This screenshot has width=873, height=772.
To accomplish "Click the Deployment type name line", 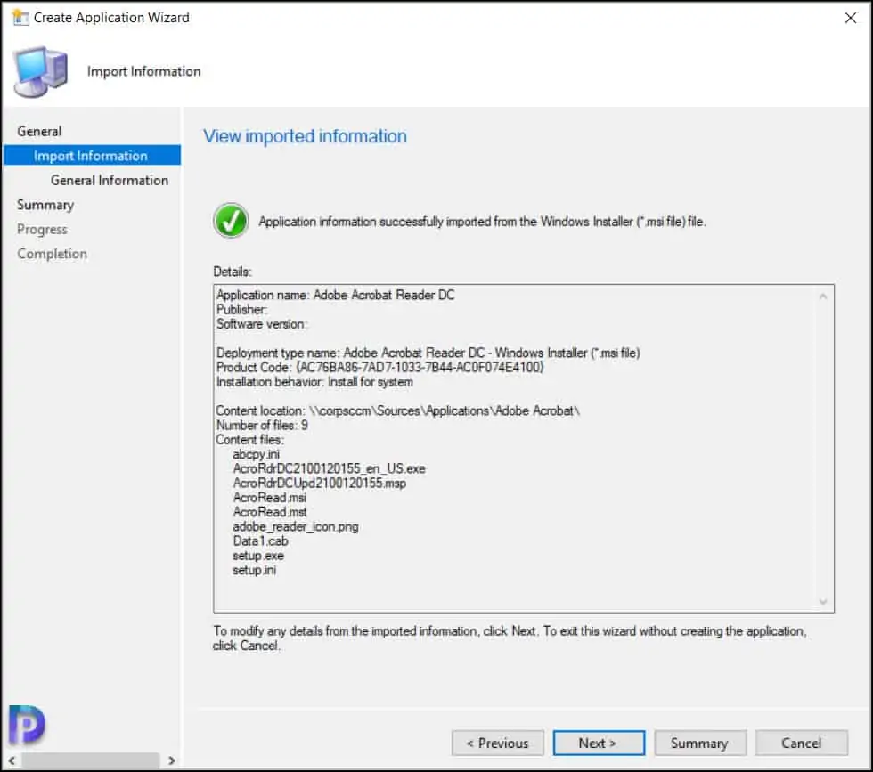I will pos(428,353).
